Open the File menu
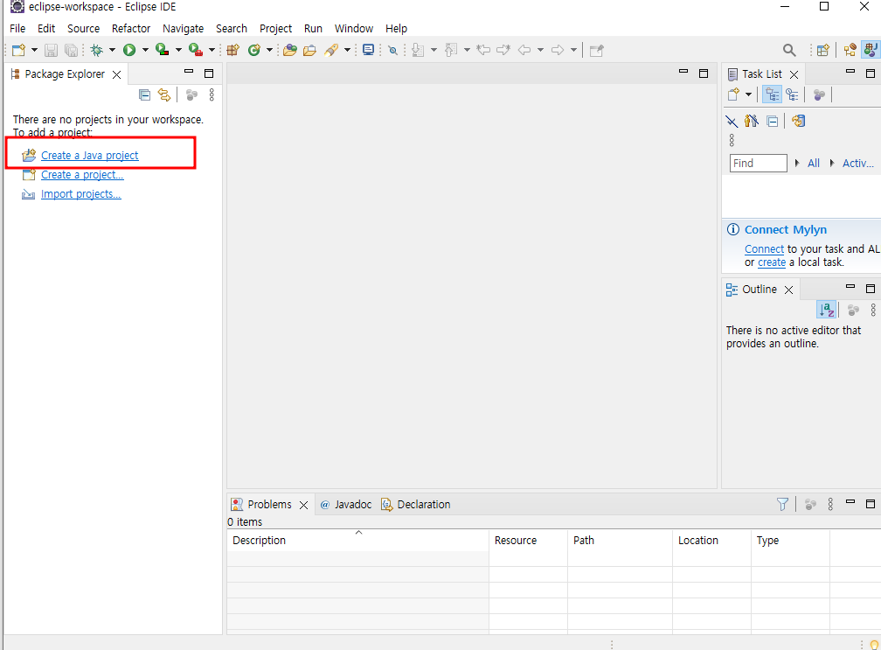The image size is (881, 650). point(17,29)
